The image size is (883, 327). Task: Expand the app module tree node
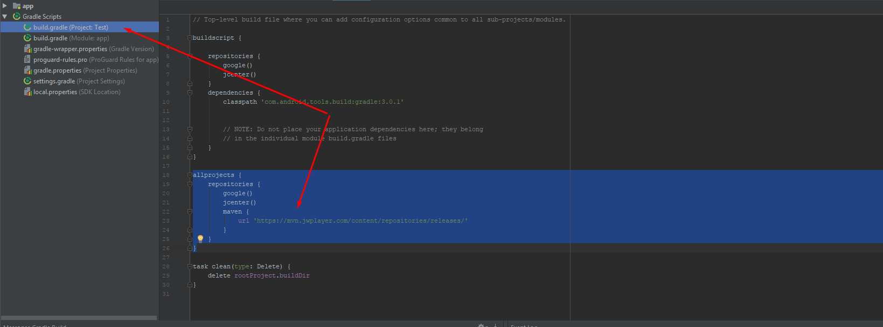[x=5, y=6]
